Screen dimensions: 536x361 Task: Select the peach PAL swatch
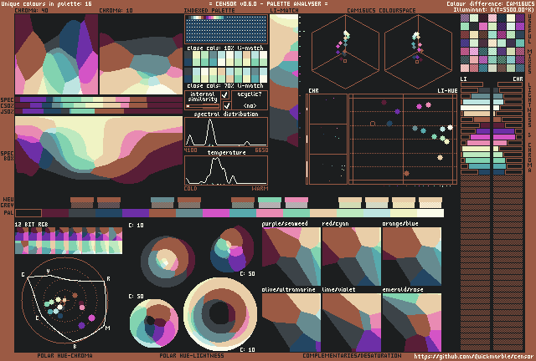(323, 213)
